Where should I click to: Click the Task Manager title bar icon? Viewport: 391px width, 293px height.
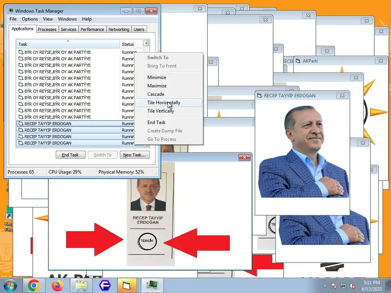[x=10, y=11]
